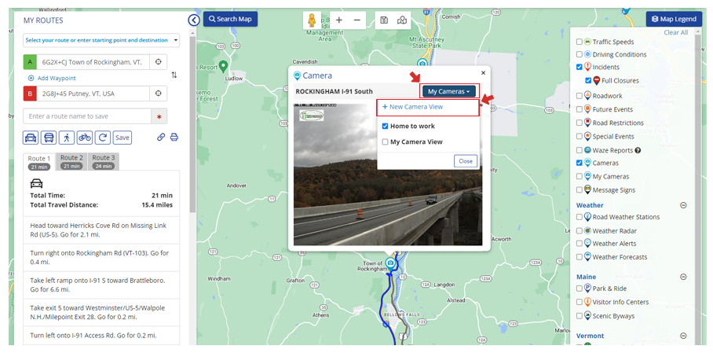Switch to Route 2 tab
This screenshot has height=353, width=713.
[71, 161]
